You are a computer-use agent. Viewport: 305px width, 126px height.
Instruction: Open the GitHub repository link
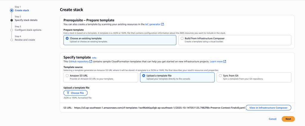79,61
